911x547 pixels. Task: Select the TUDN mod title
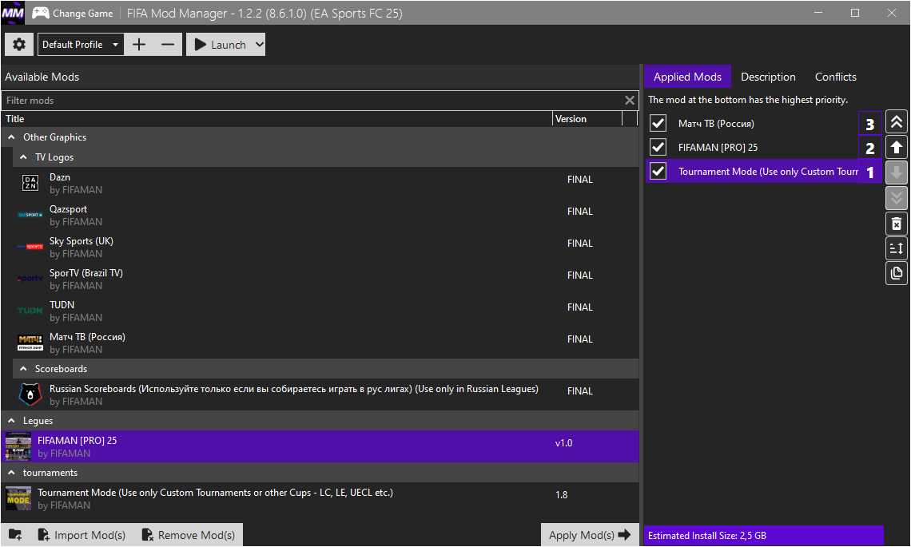point(62,305)
